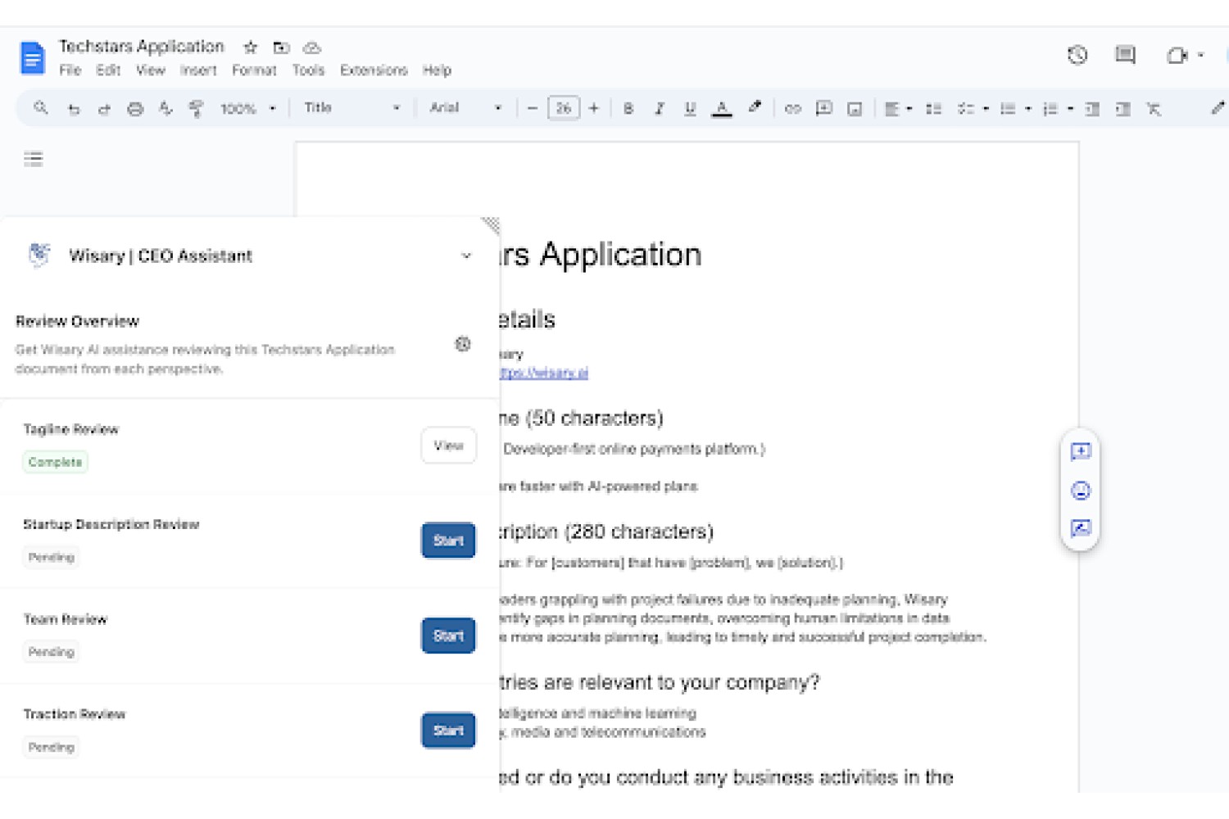The height and width of the screenshot is (819, 1229).
Task: Increase the paragraph indent
Action: click(1123, 109)
